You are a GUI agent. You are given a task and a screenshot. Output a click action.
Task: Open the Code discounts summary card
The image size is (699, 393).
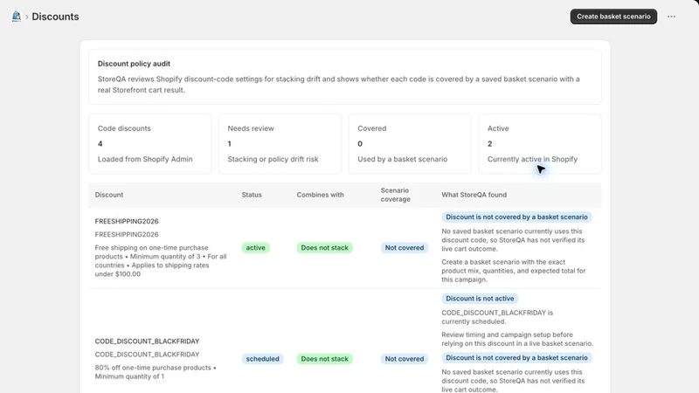(150, 143)
